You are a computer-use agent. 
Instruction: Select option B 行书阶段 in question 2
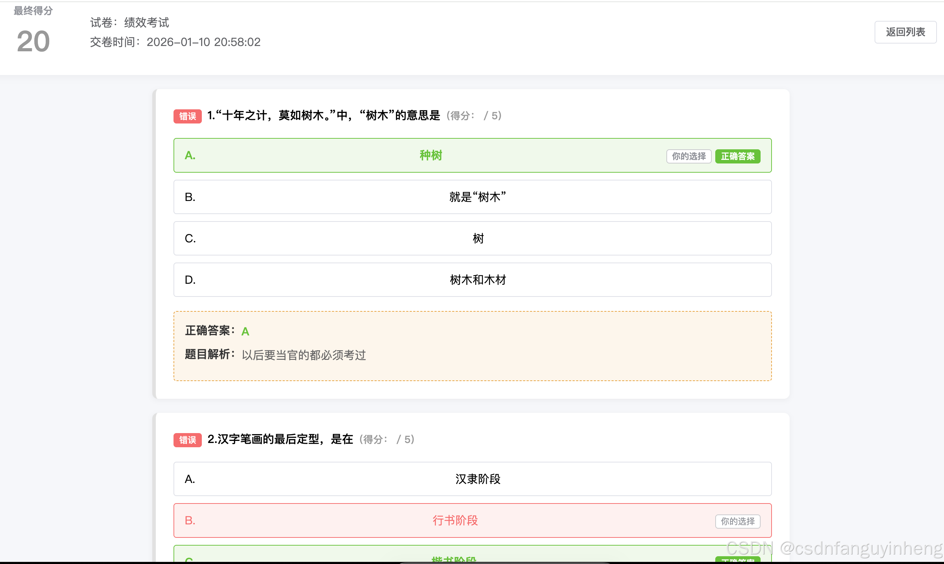tap(455, 520)
